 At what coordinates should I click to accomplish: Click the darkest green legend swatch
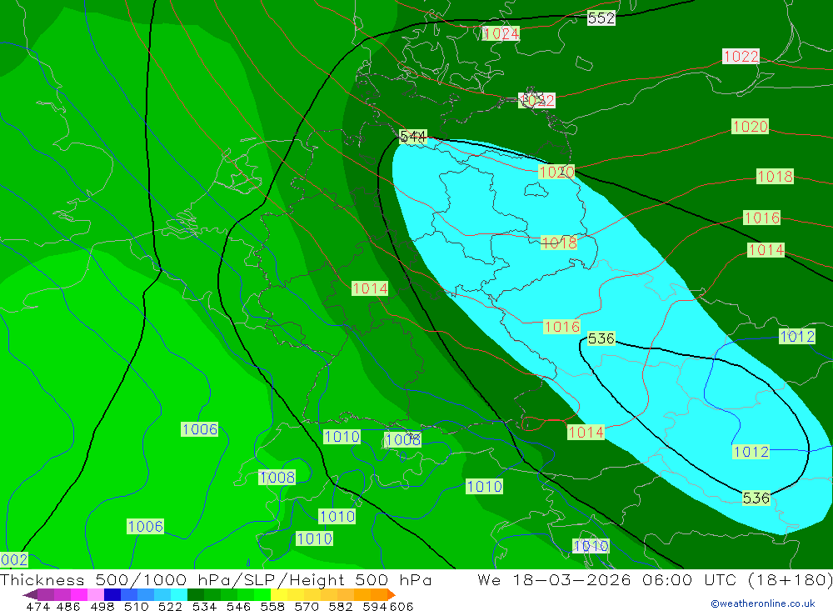(196, 594)
